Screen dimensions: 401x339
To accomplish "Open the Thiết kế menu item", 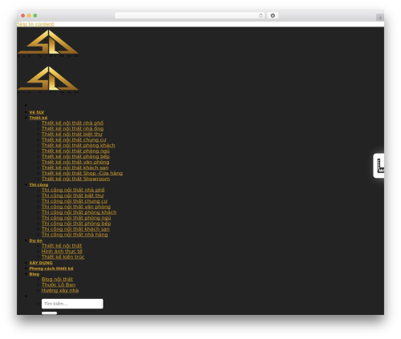I will tap(38, 118).
